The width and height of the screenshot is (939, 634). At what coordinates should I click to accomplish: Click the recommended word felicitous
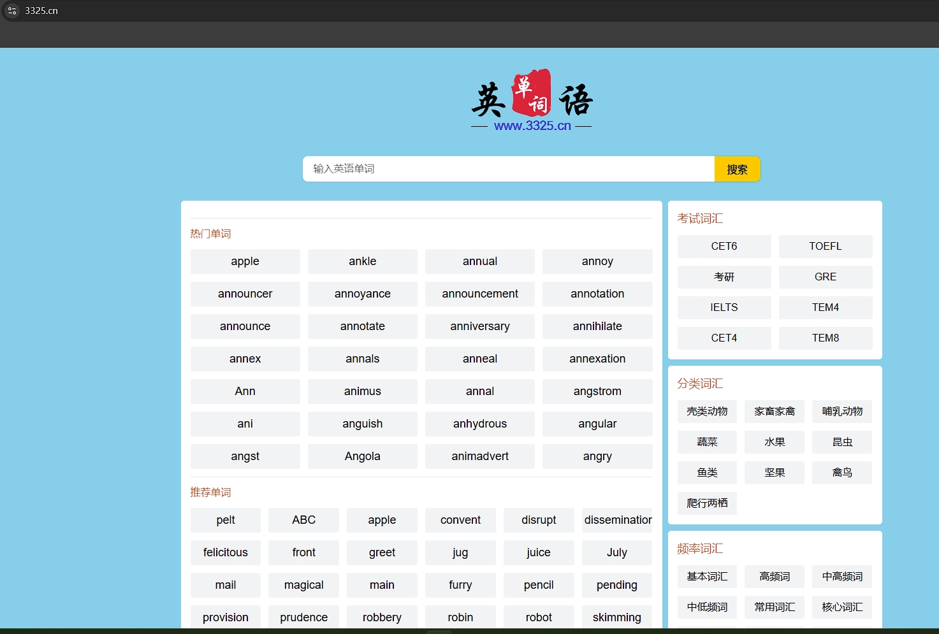[225, 552]
